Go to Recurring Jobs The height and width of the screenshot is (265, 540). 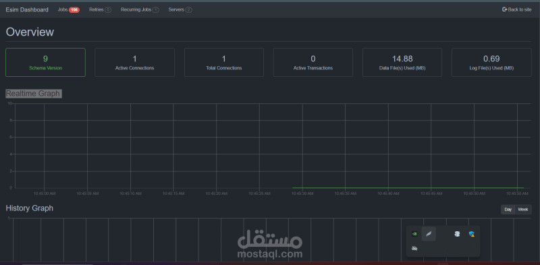[136, 9]
